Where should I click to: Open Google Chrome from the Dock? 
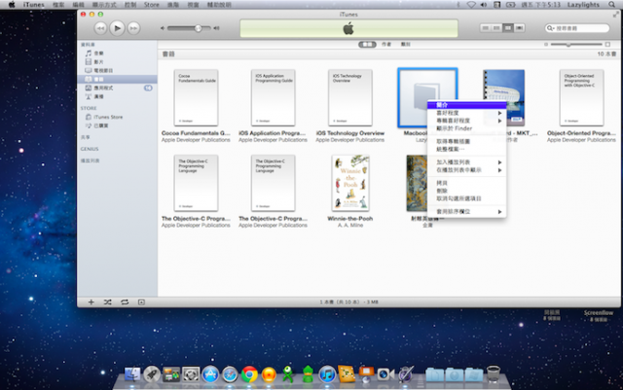tap(249, 374)
